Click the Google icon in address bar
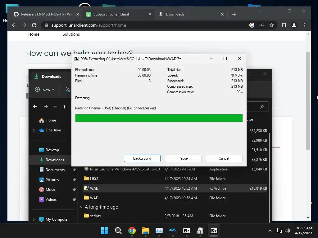 coord(252,25)
